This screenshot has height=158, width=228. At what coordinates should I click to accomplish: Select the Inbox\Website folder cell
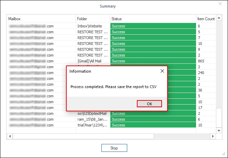(93, 26)
